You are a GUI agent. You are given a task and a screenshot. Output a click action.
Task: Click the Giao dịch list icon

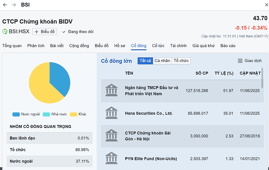coord(240,61)
